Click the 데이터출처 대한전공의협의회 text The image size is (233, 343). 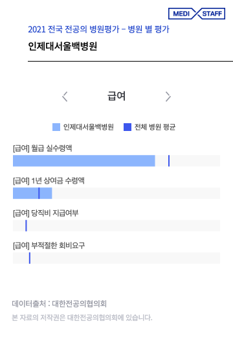59,303
